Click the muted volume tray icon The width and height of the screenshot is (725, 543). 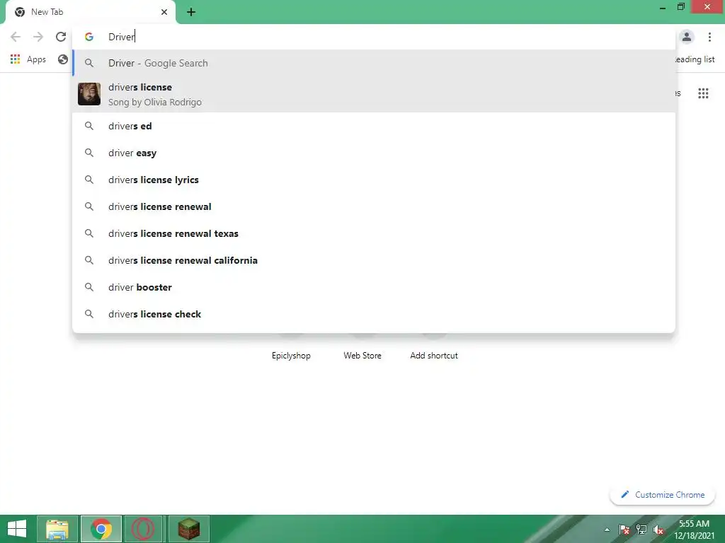pos(658,530)
